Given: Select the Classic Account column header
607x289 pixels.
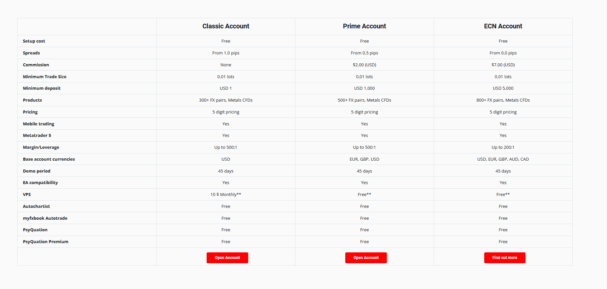Looking at the screenshot, I should click(x=226, y=26).
